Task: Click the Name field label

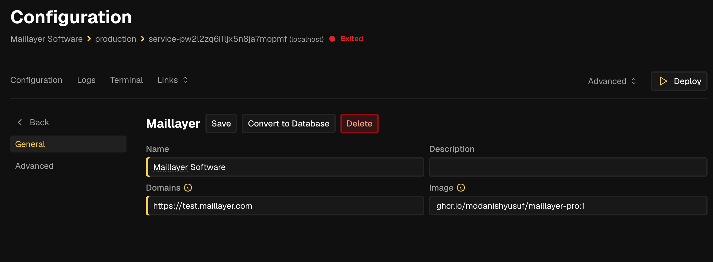Action: coord(157,149)
